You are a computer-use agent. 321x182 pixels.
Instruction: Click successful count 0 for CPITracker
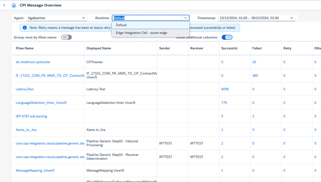click(x=222, y=62)
